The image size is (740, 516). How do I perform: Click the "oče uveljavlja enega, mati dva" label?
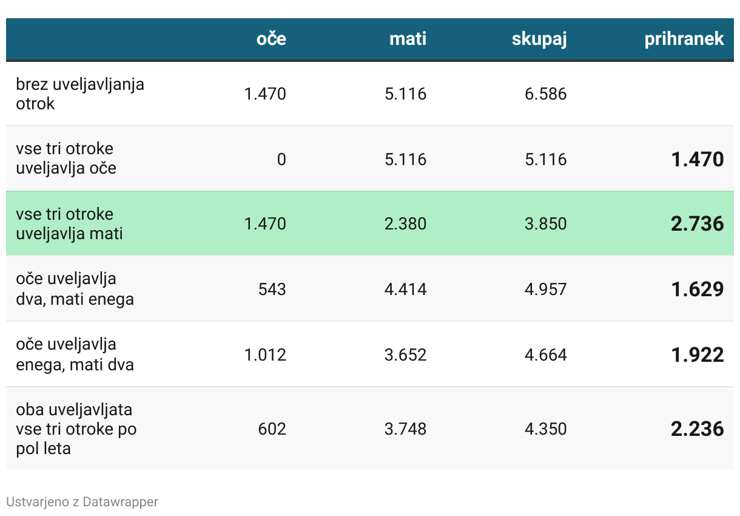click(x=75, y=355)
